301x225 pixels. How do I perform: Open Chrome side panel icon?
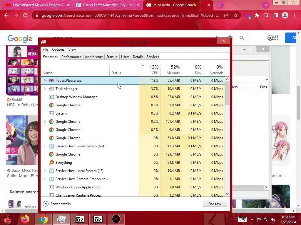276,15
